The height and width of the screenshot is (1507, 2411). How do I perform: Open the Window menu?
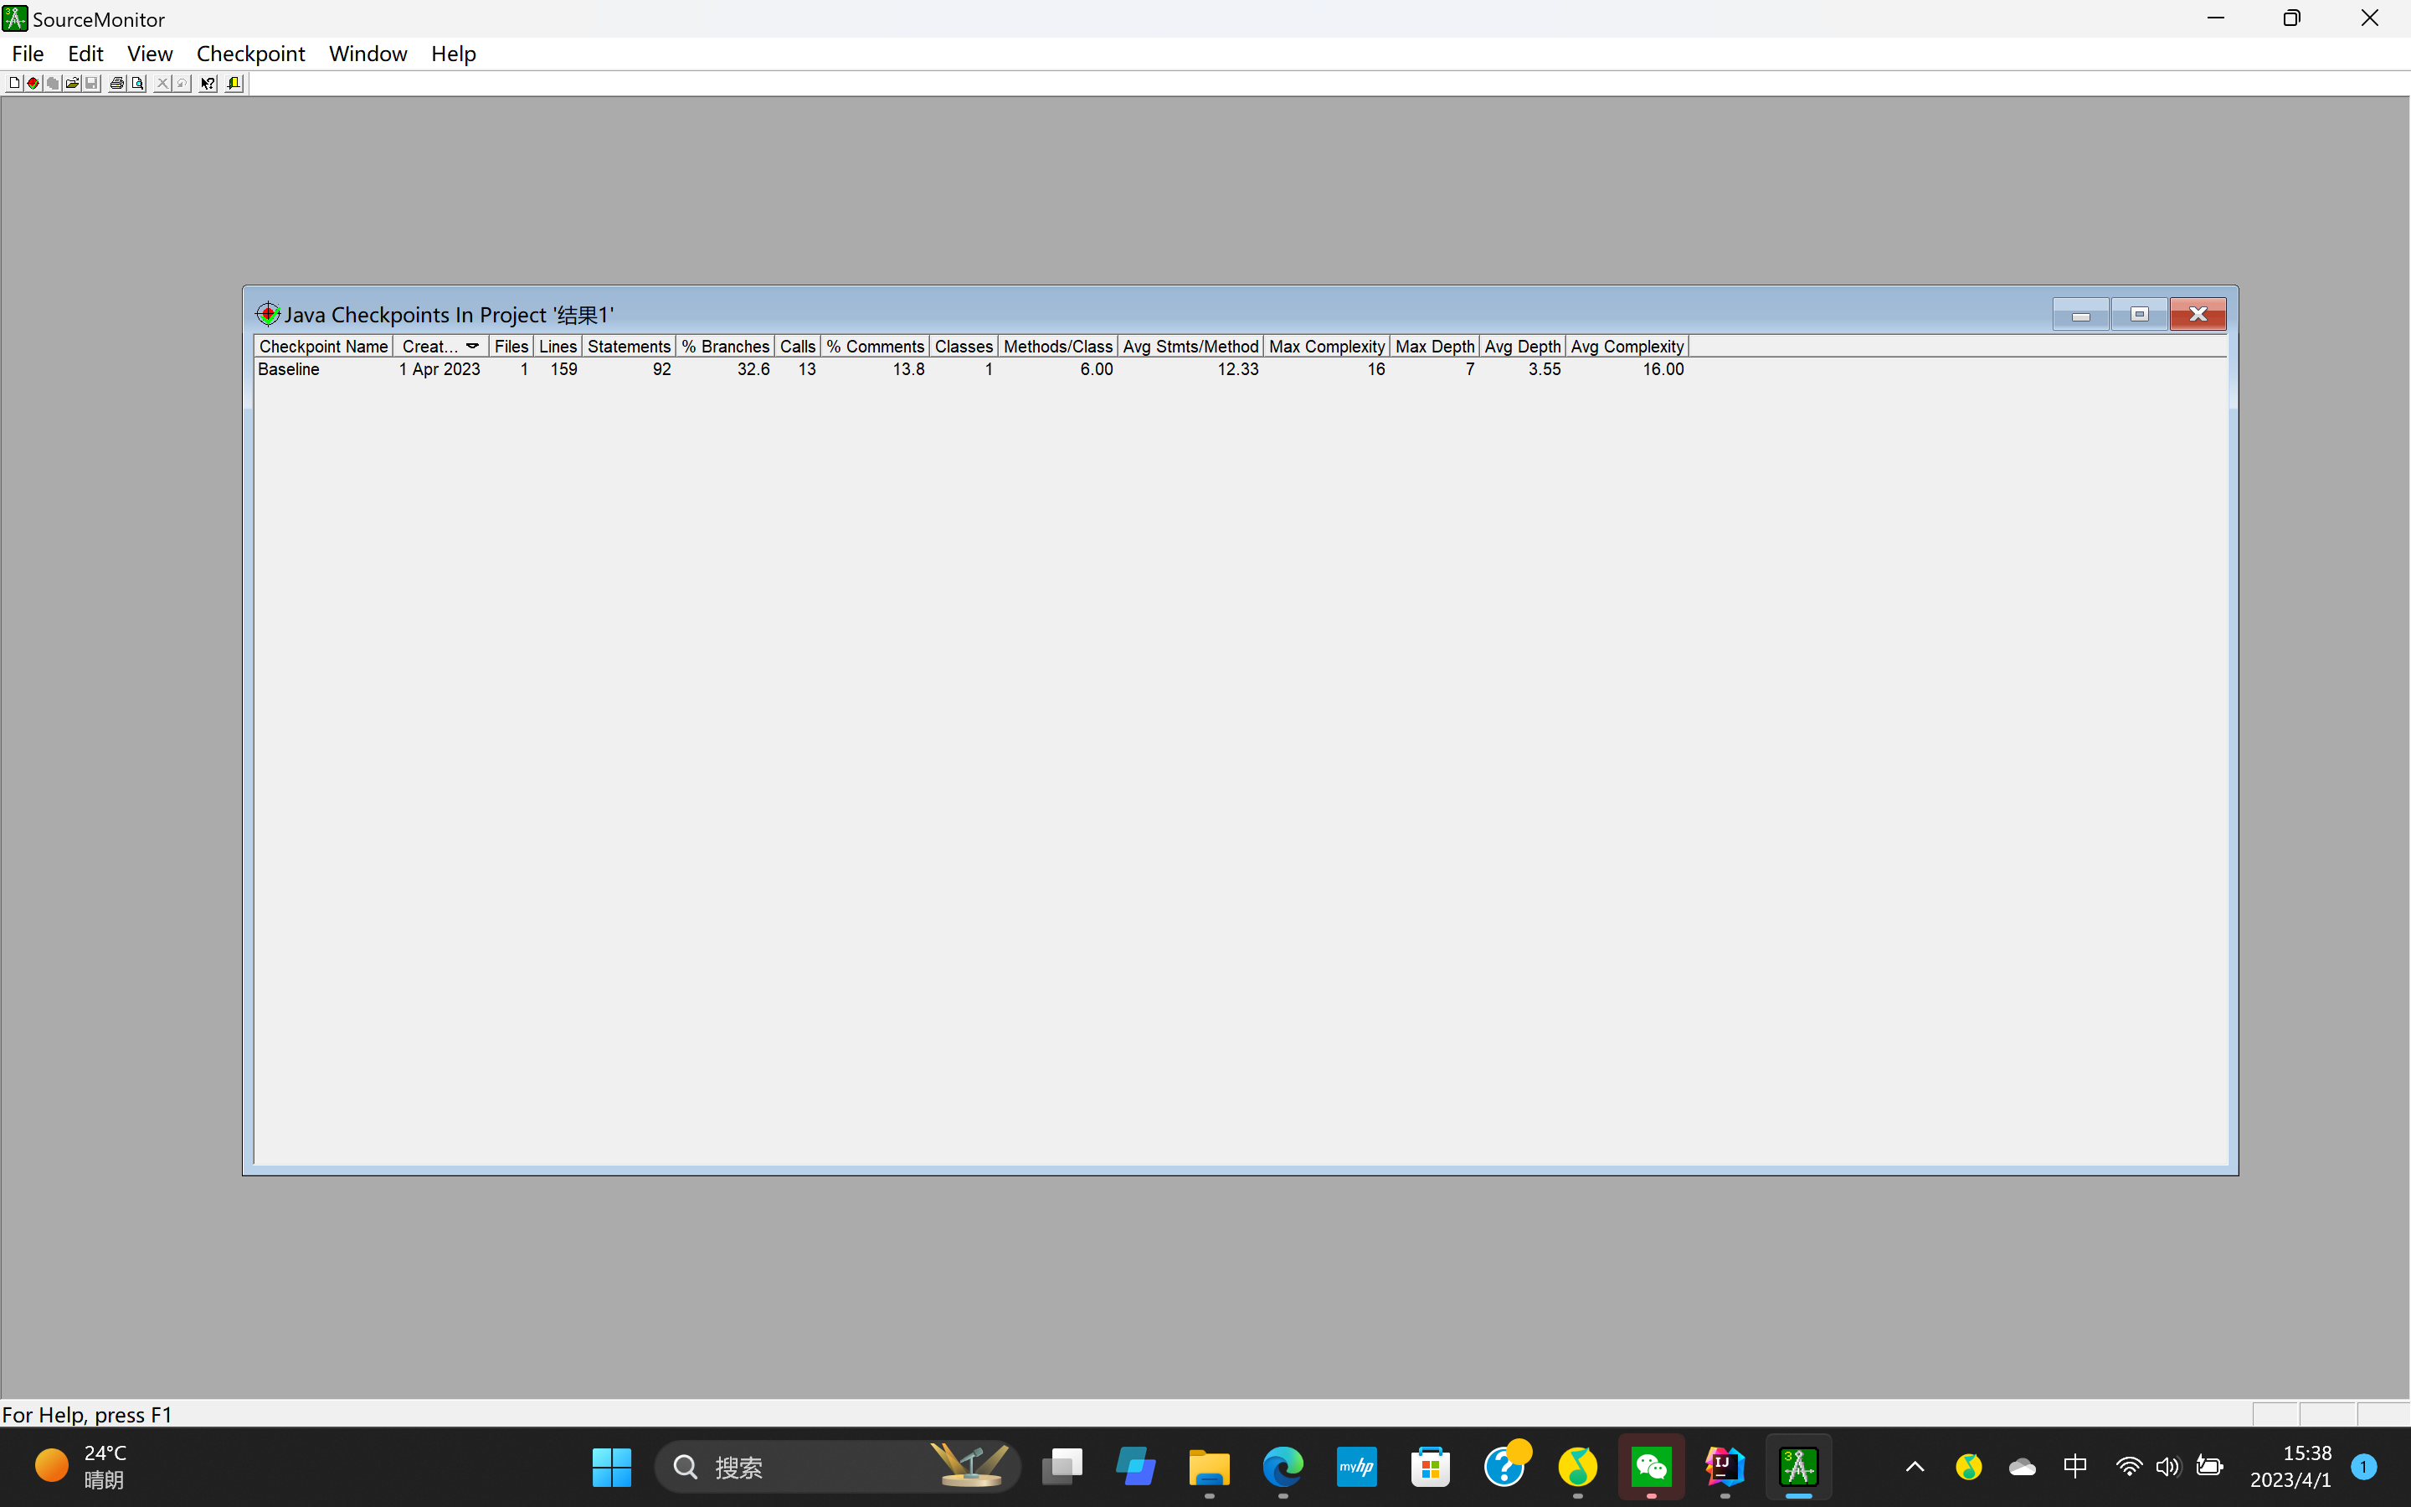click(x=368, y=54)
